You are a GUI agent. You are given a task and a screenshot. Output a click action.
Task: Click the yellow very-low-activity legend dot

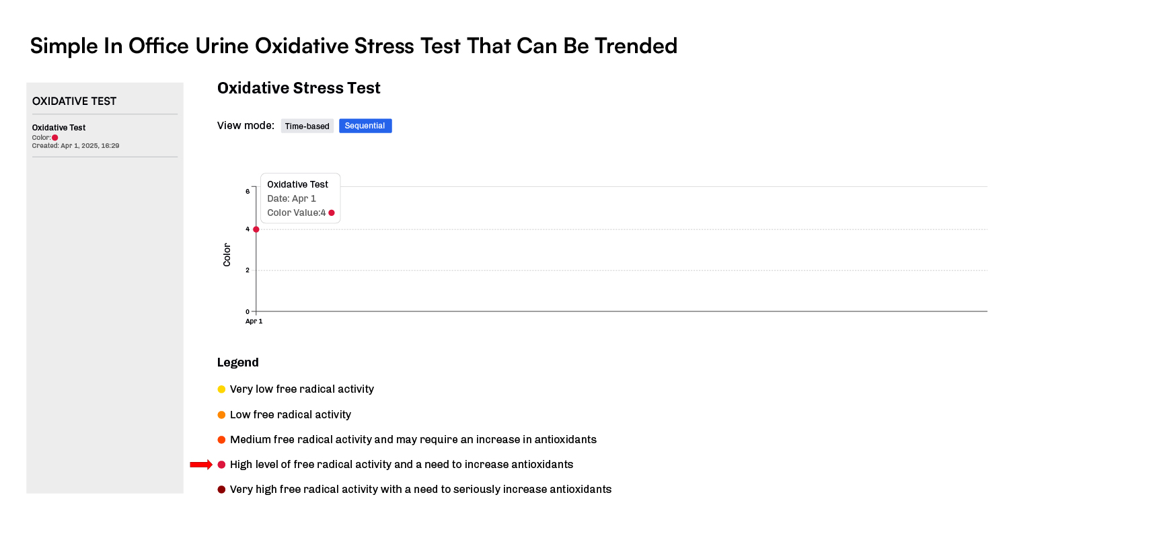coord(221,389)
